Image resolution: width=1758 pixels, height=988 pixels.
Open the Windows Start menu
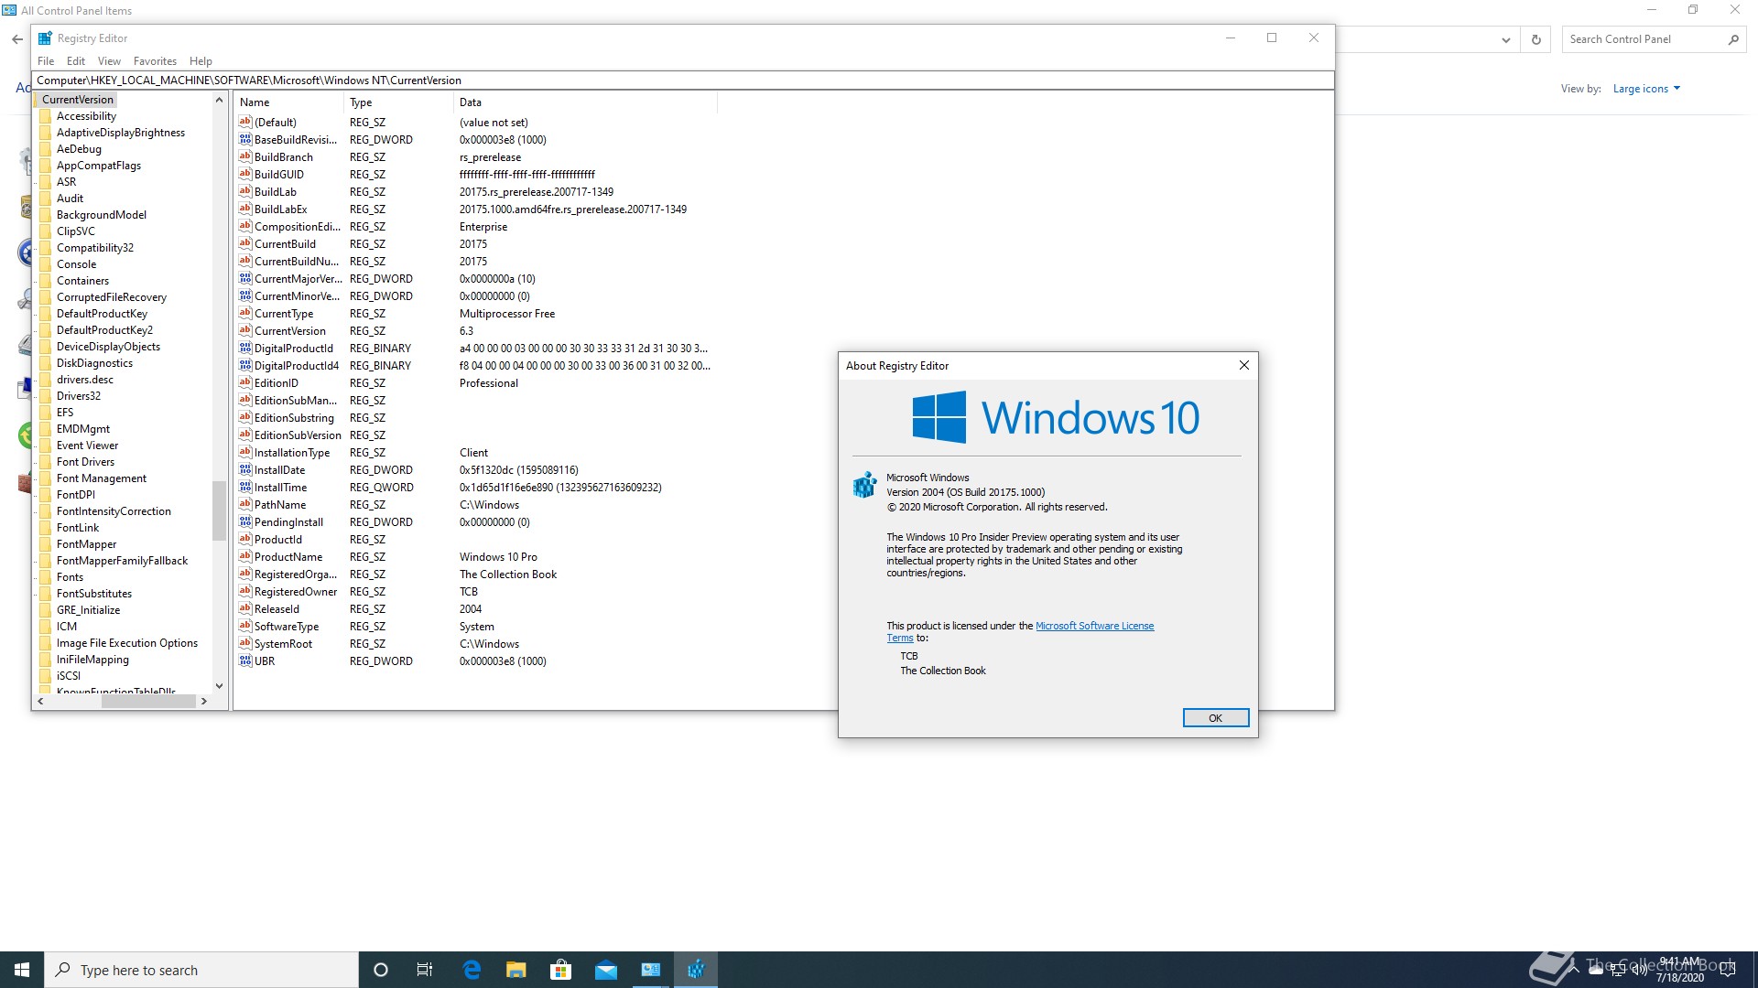[22, 970]
